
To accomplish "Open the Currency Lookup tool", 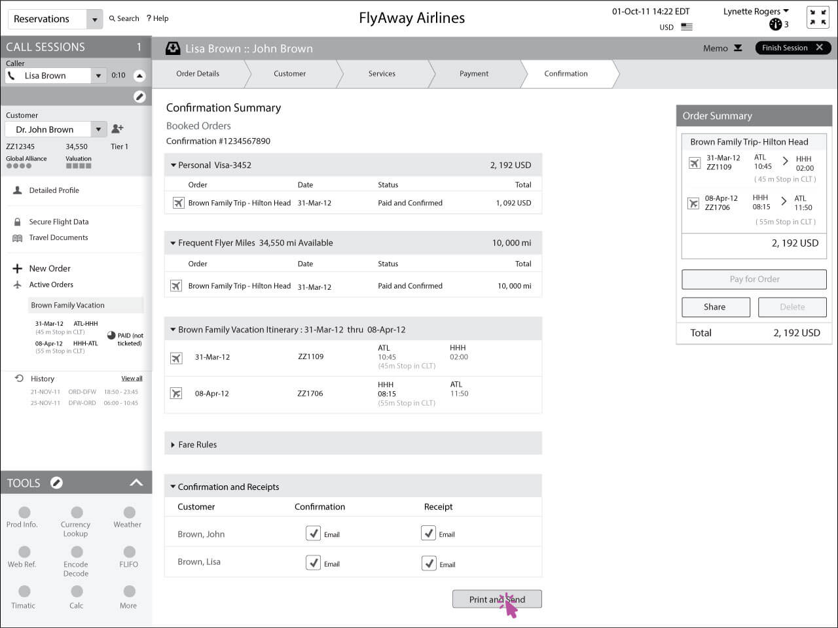I will [x=77, y=513].
